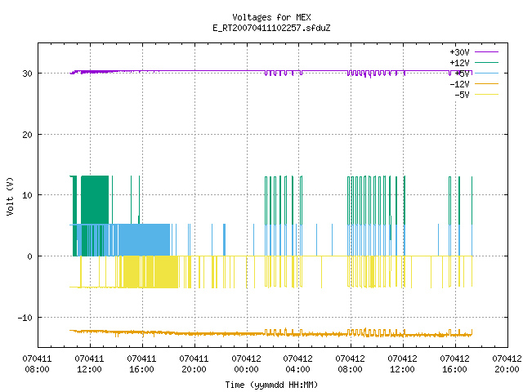Click the y-axis tick value -10

click(x=25, y=318)
